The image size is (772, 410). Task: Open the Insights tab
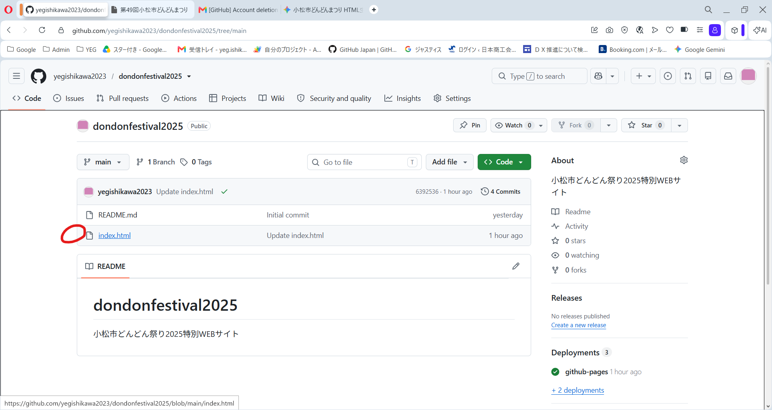click(x=402, y=98)
